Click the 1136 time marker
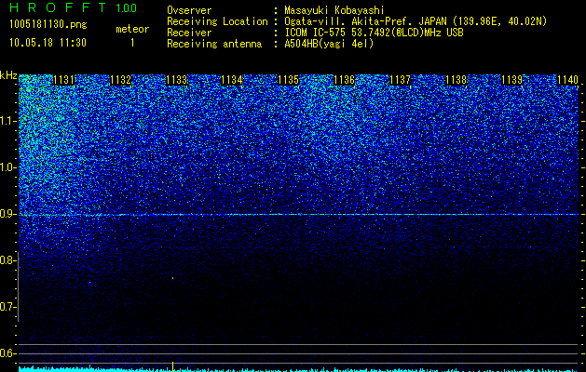Viewport: 586px width, 372px height. [344, 80]
